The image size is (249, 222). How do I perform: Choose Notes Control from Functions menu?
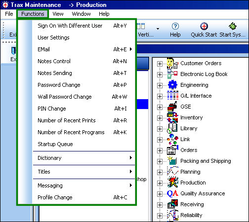84,61
